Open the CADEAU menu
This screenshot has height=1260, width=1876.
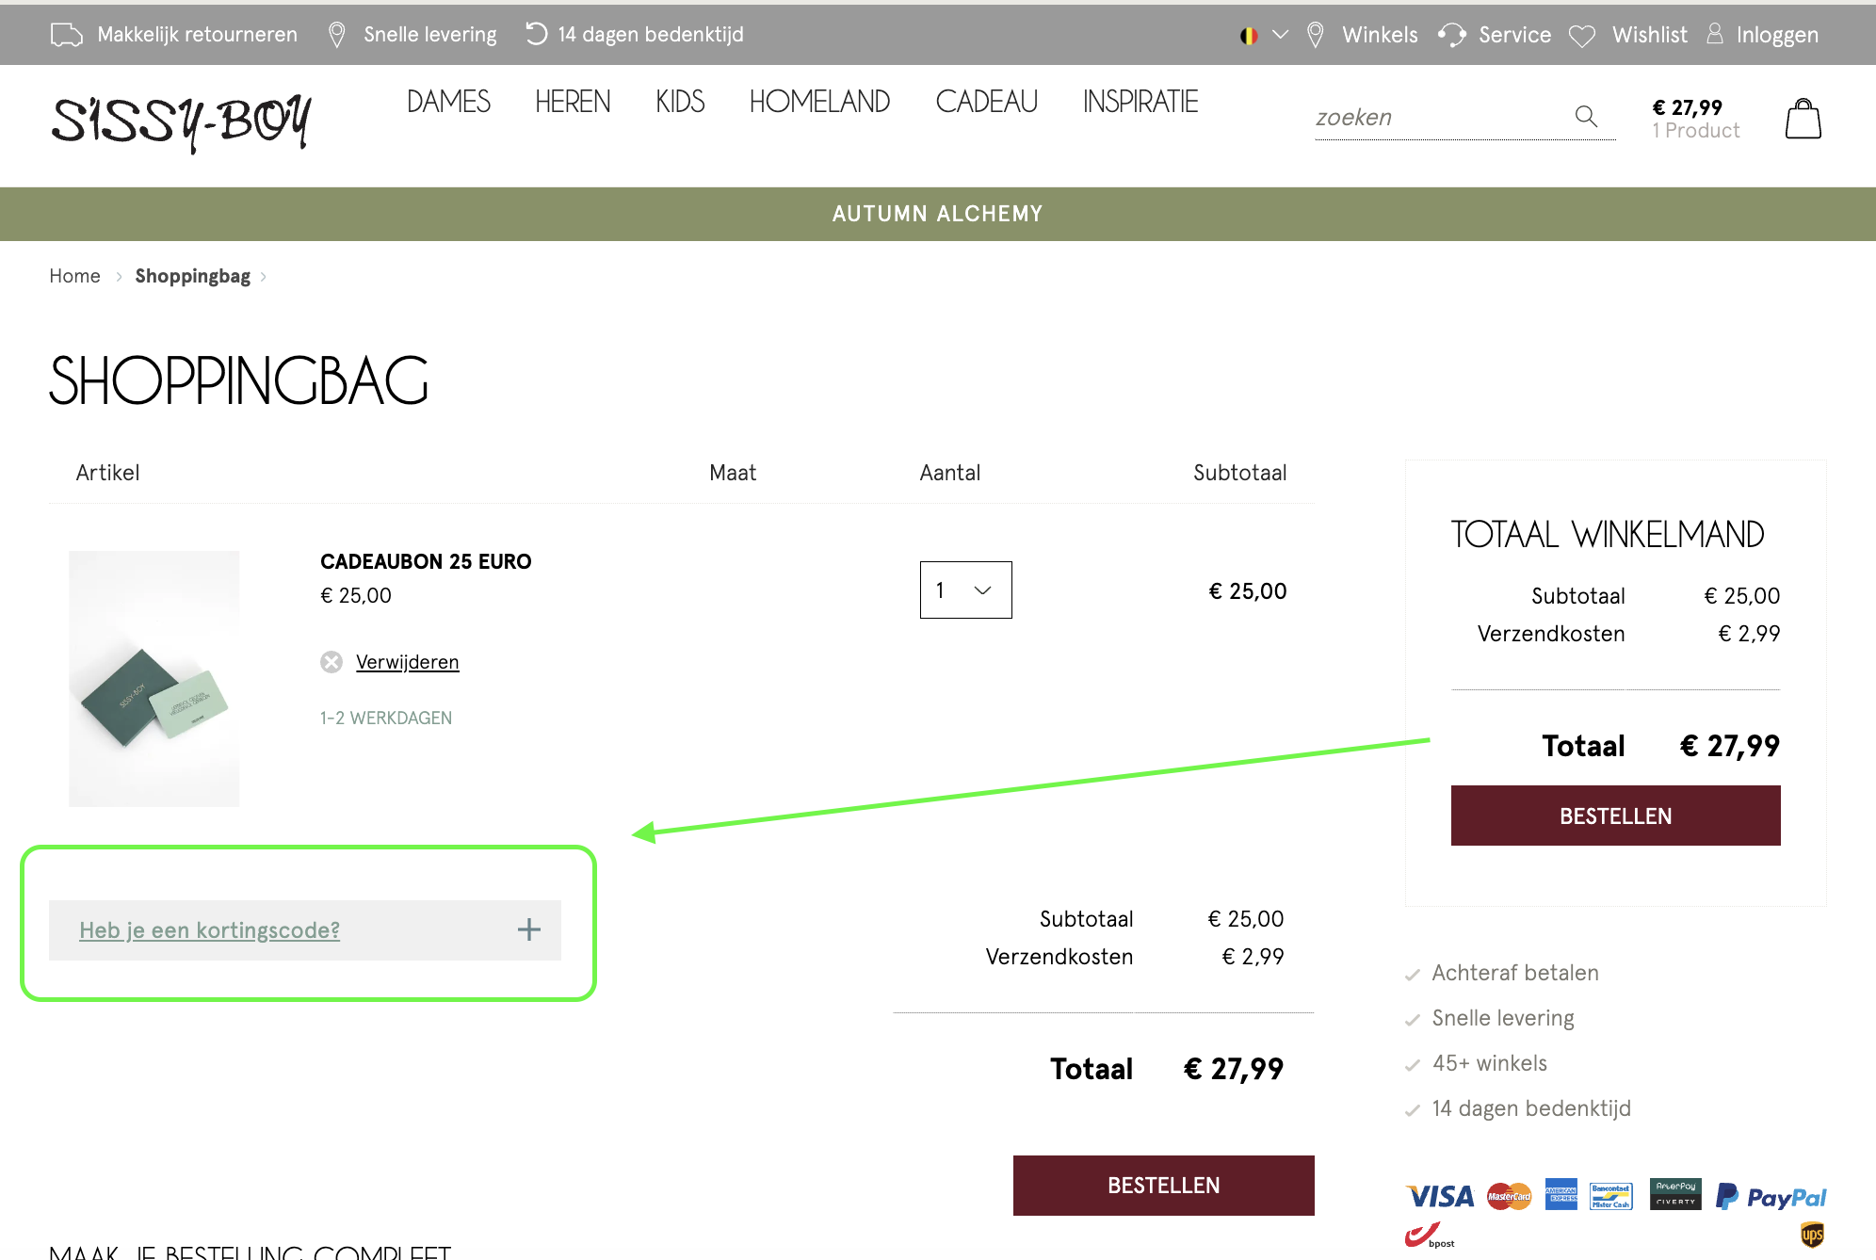tap(986, 102)
